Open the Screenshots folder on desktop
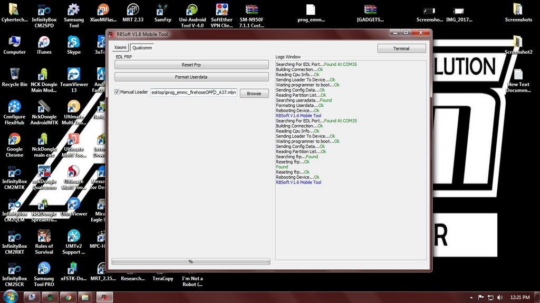 pos(518,13)
